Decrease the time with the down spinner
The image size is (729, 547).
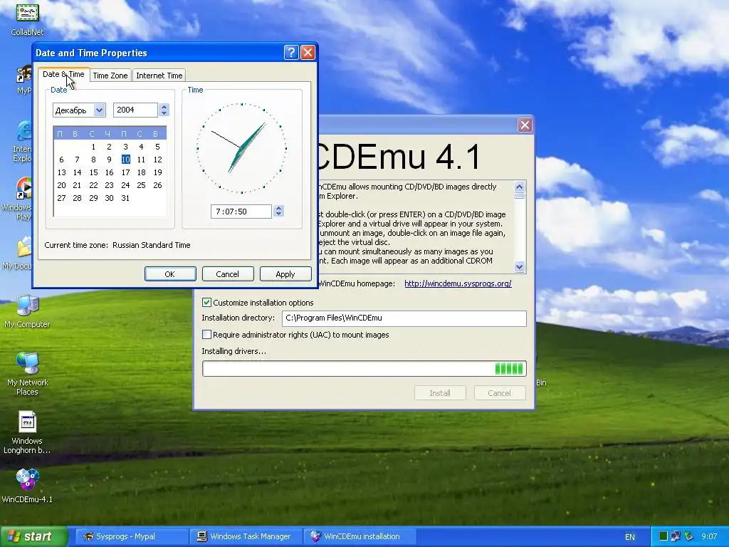click(x=278, y=214)
